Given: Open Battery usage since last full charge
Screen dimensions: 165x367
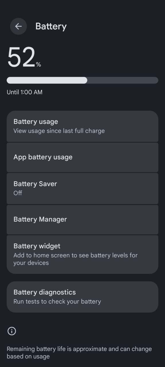Looking at the screenshot, I should pyautogui.click(x=82, y=126).
